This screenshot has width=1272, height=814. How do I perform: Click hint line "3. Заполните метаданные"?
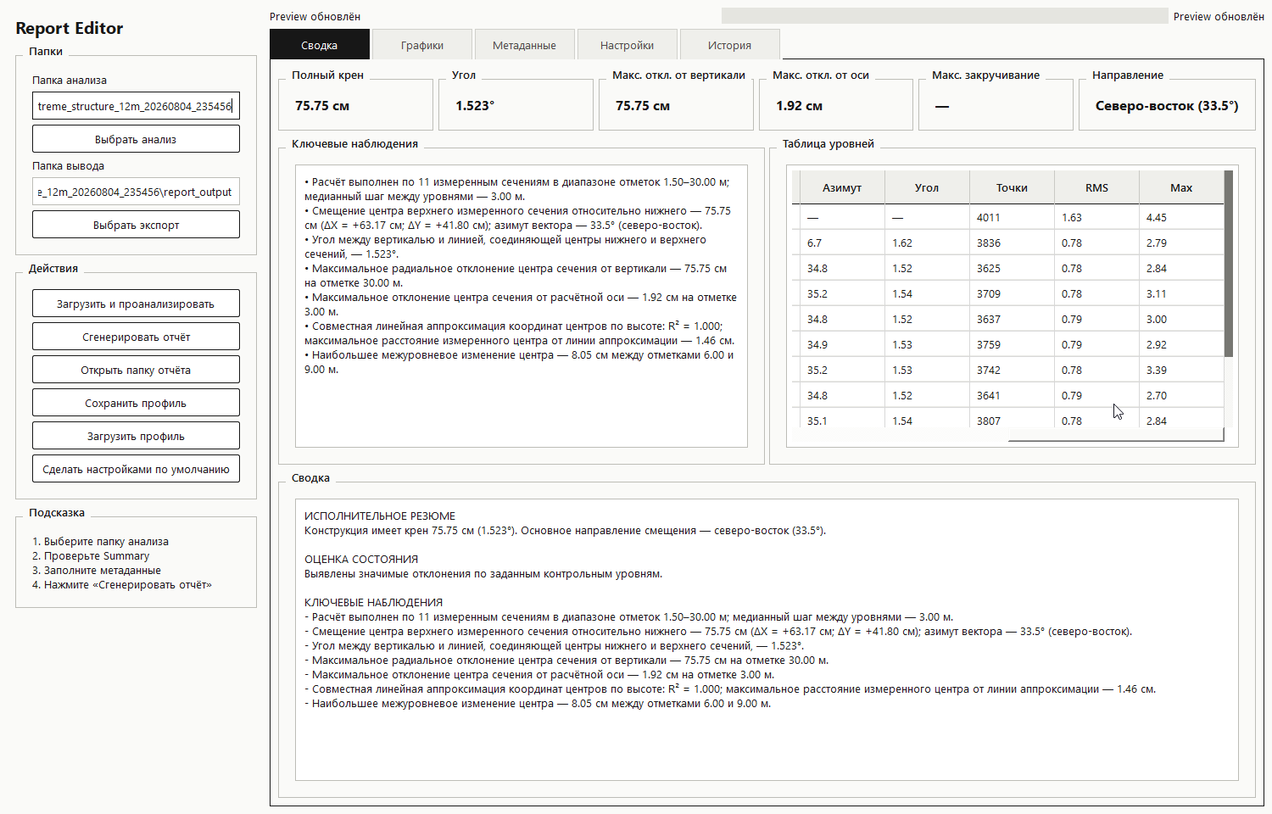pos(97,571)
